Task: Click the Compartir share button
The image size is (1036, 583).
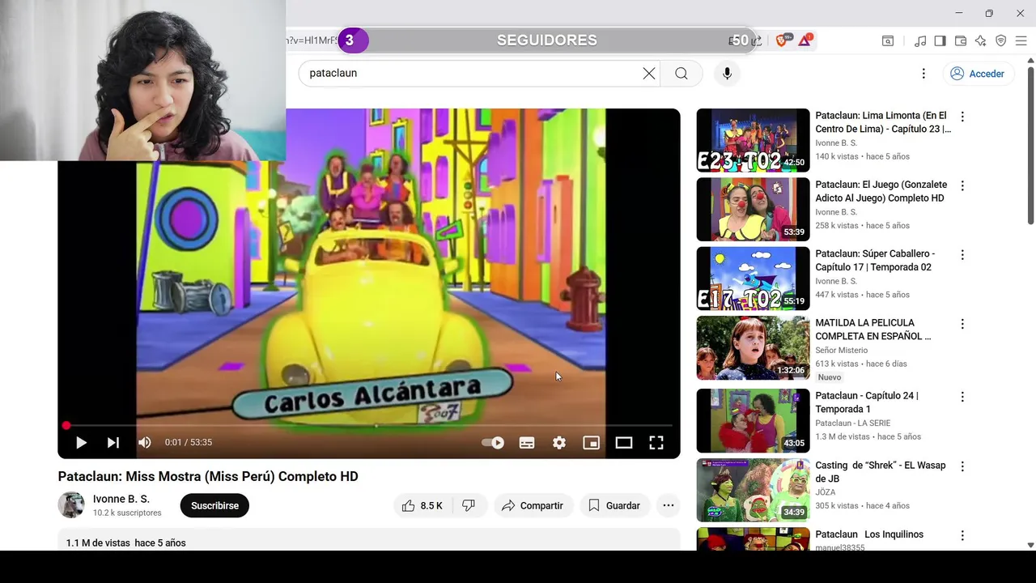Action: coord(532,505)
